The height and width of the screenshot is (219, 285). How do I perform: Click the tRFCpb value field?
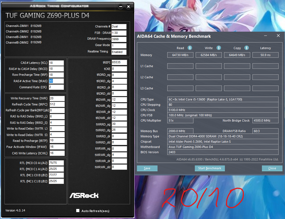click(57, 110)
